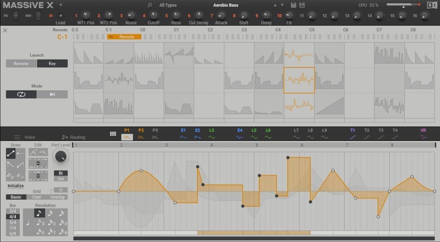
Task: Select the dotted step draw tool
Action: [x=21, y=153]
